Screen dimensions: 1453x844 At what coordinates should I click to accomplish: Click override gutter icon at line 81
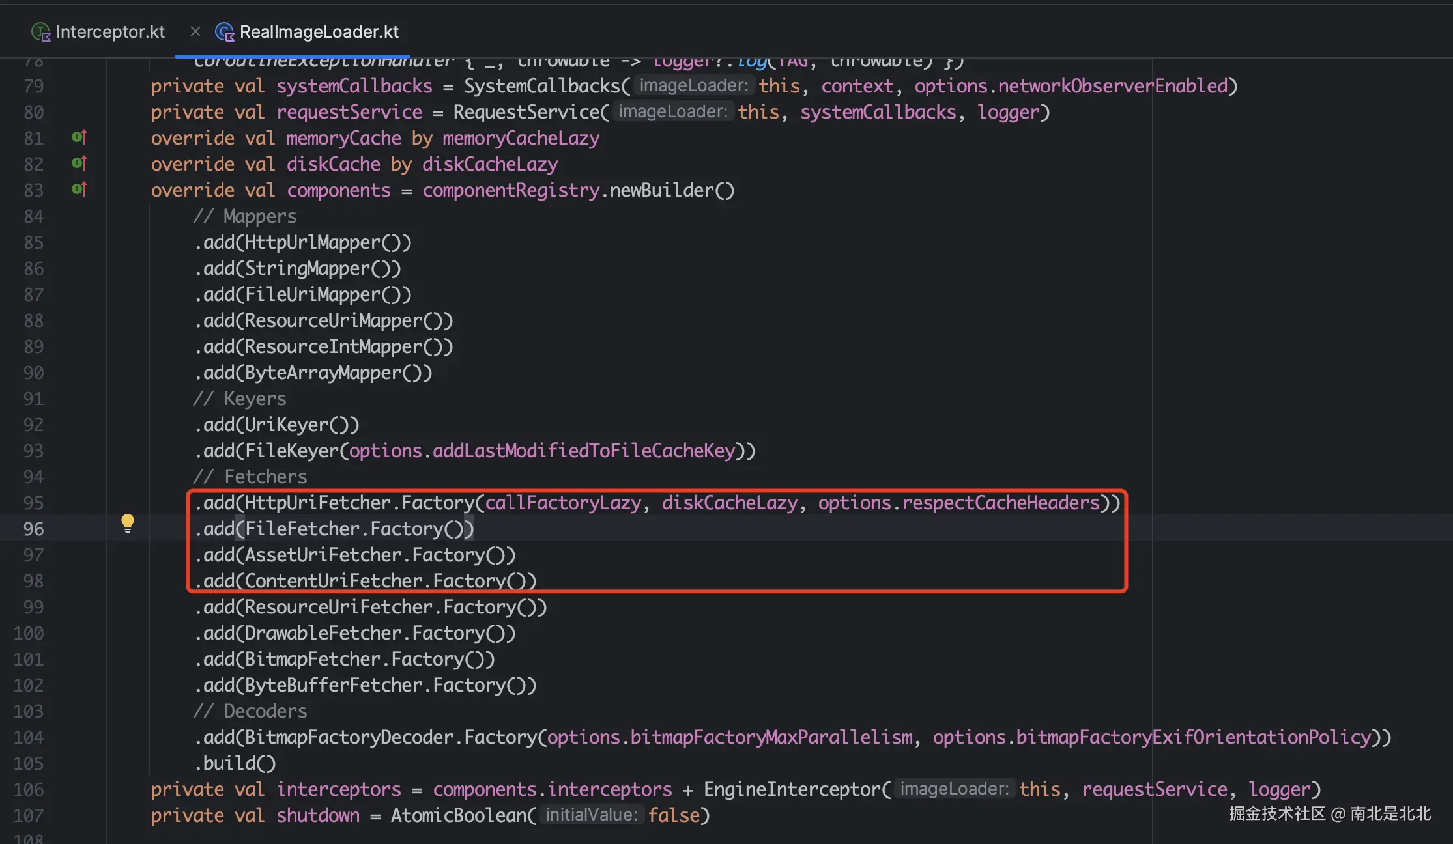coord(79,137)
